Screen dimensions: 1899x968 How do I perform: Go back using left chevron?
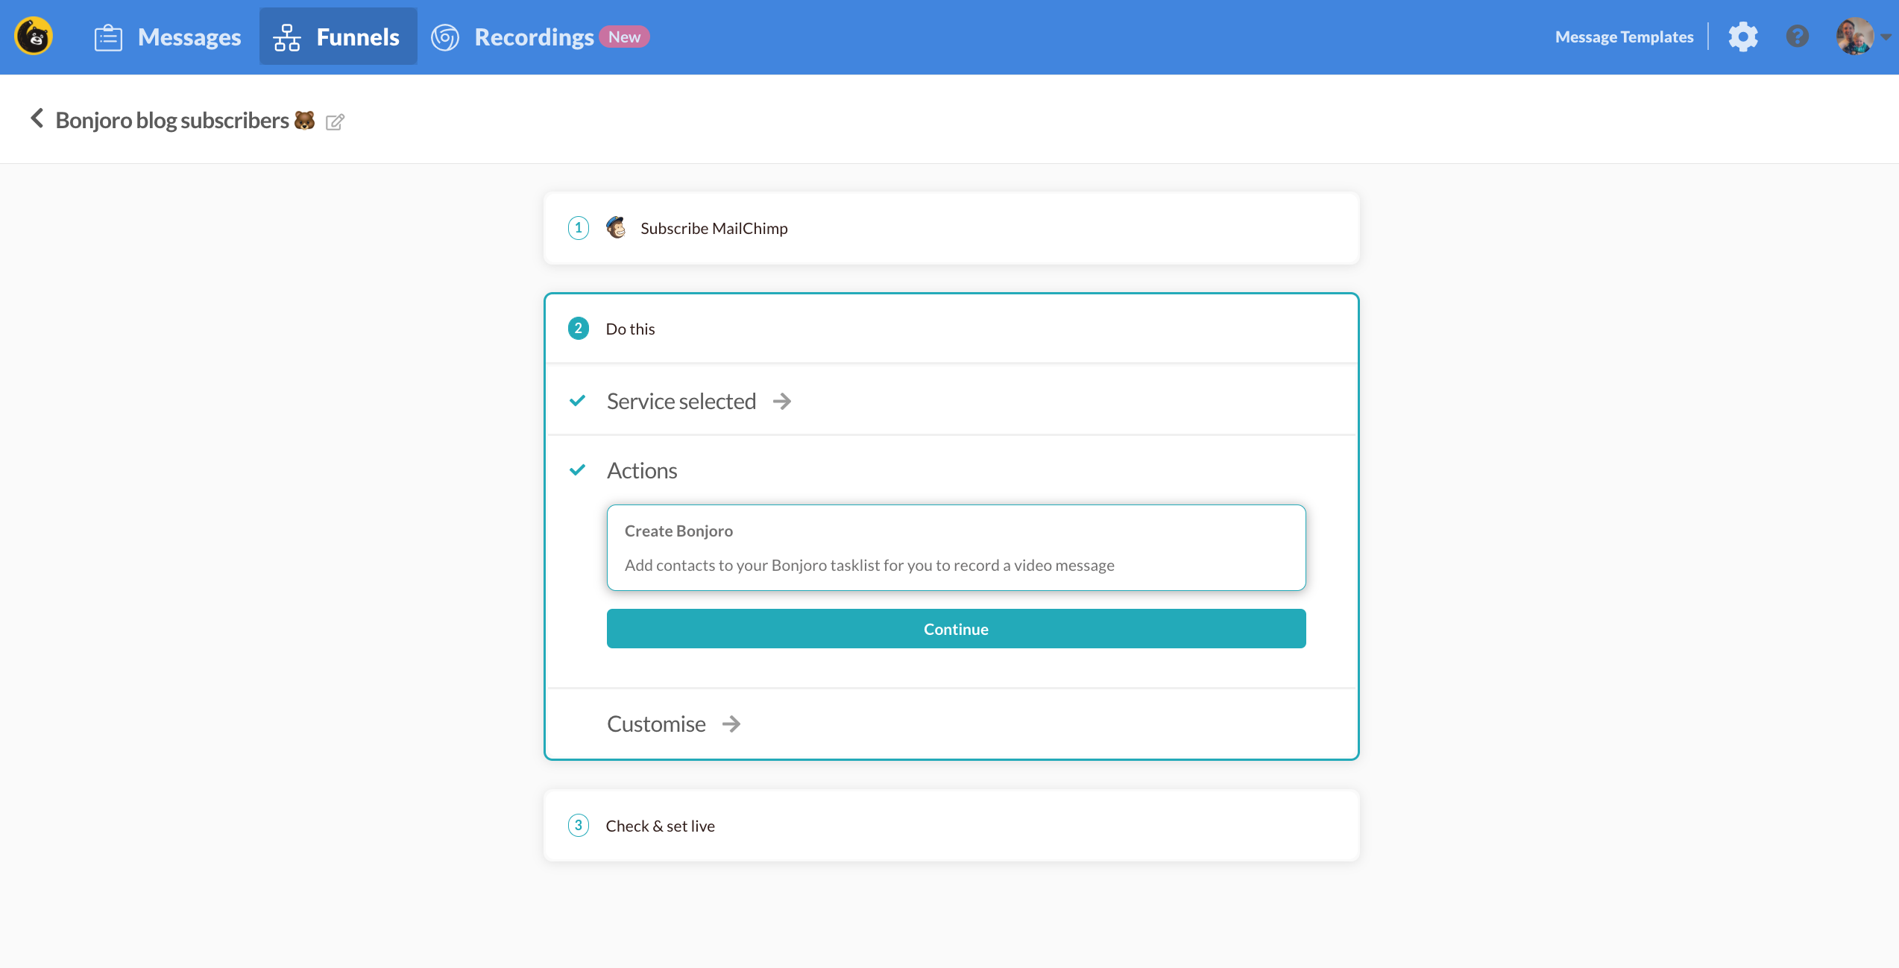(x=37, y=118)
